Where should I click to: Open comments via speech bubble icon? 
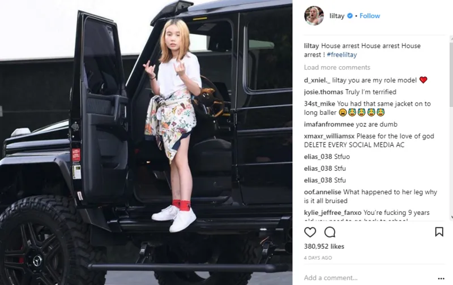(x=330, y=232)
